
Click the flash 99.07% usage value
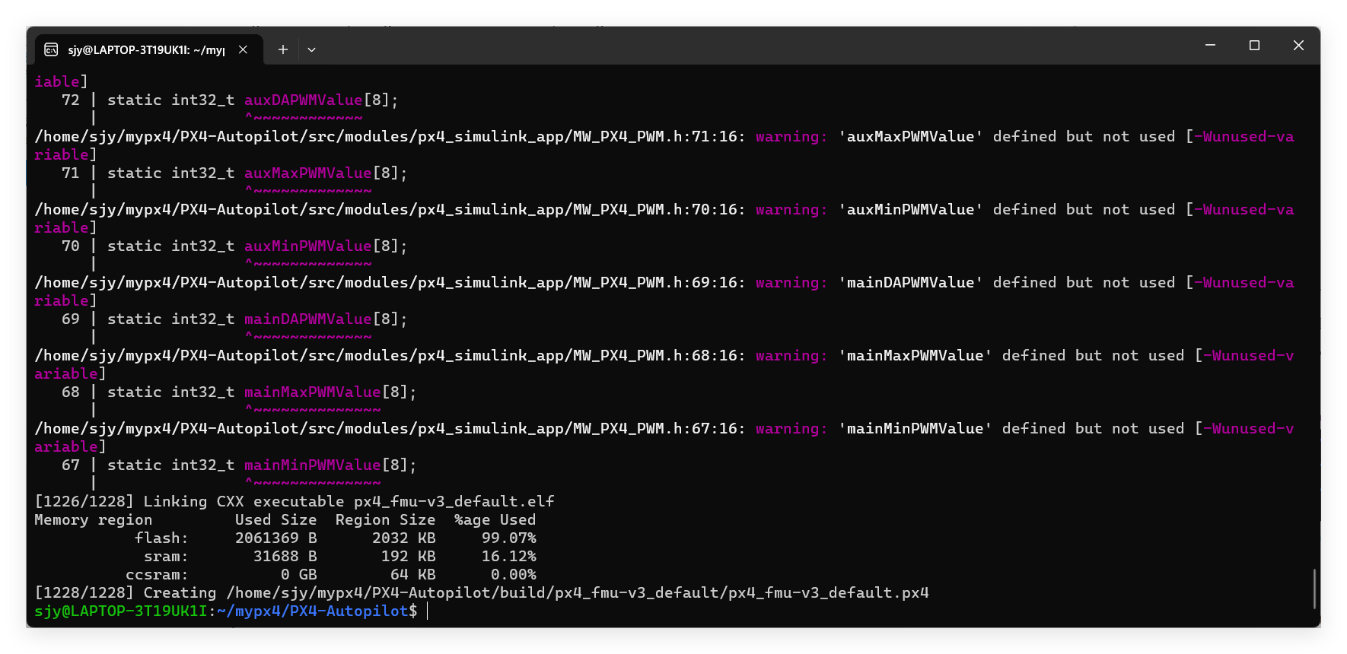click(508, 538)
